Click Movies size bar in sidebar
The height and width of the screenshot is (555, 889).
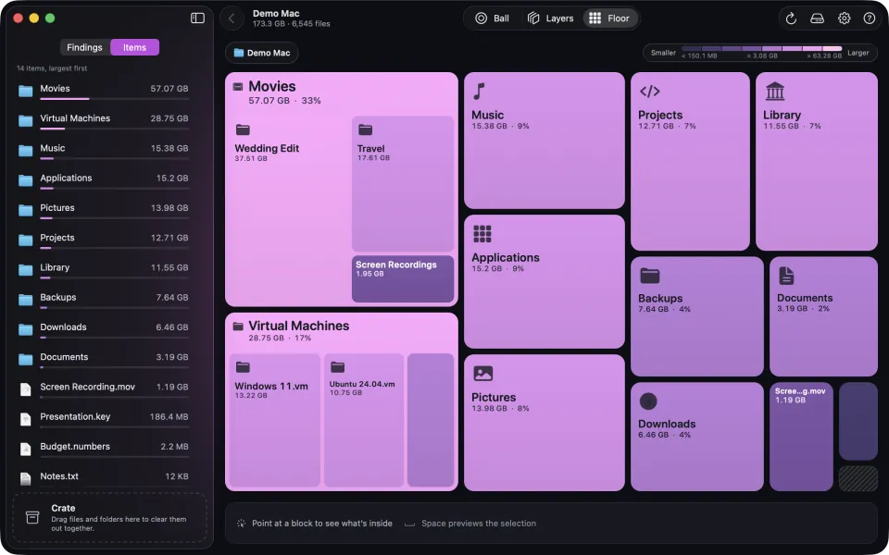point(114,99)
